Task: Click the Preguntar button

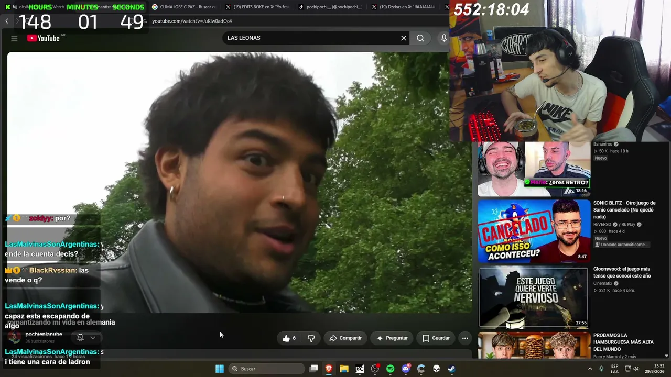Action: [x=392, y=338]
